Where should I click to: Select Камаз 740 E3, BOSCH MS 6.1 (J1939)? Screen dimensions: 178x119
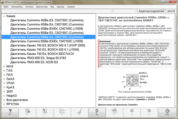pos(45,50)
